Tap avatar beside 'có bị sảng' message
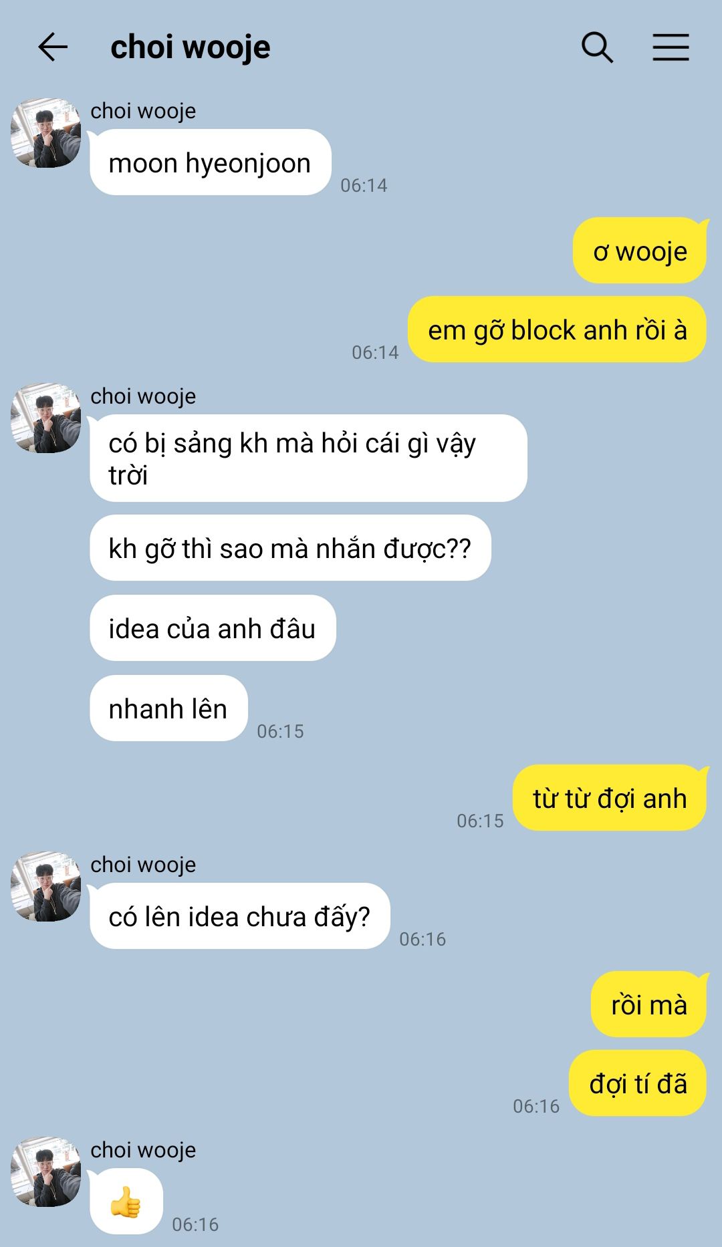 point(46,418)
